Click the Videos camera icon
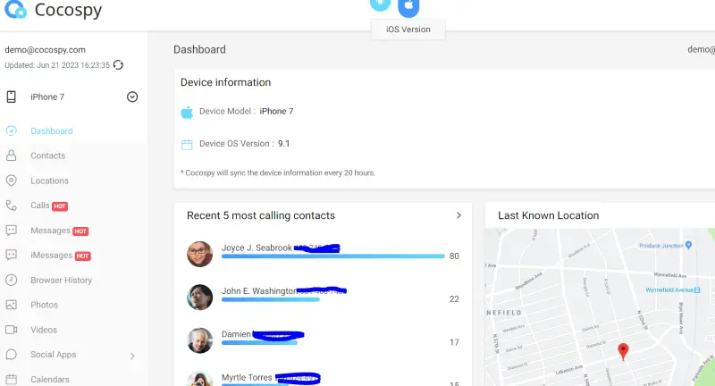 point(12,330)
